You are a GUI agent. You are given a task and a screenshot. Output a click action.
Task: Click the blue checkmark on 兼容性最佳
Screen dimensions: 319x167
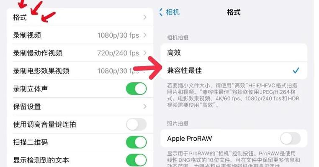(x=296, y=71)
